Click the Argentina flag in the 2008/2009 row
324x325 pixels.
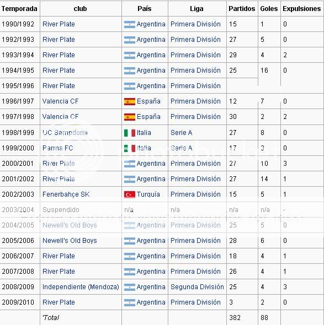(130, 287)
